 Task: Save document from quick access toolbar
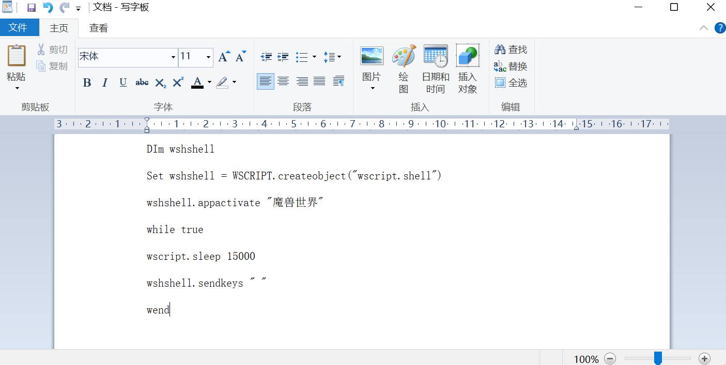pyautogui.click(x=32, y=8)
